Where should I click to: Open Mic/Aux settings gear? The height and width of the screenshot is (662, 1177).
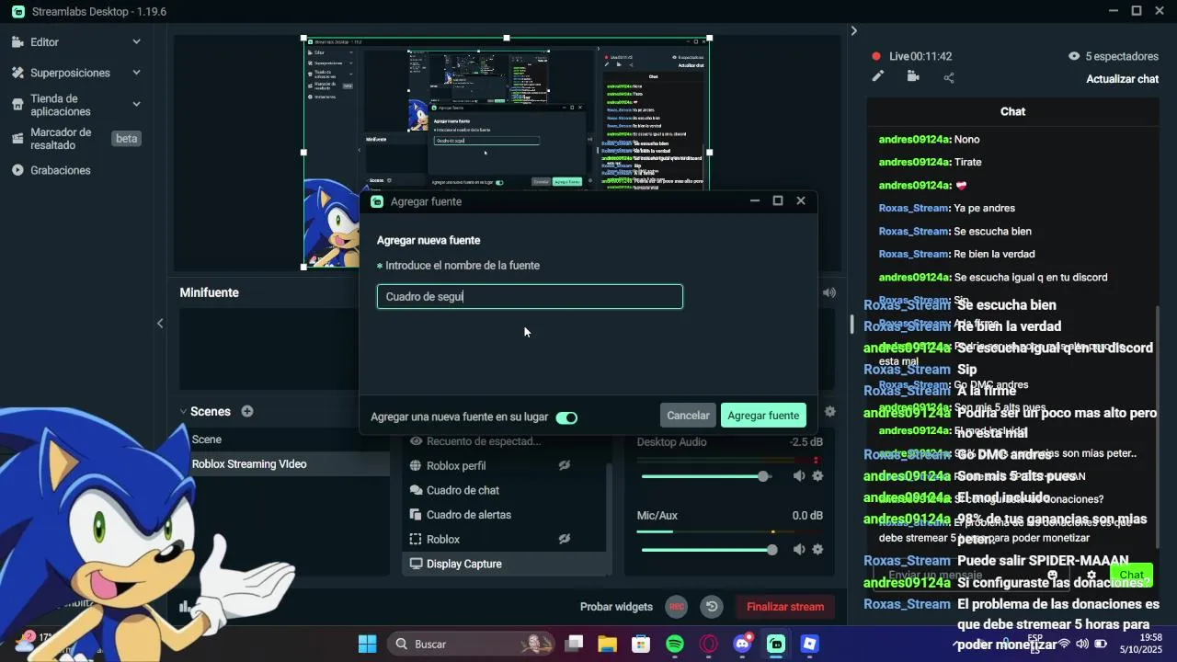(817, 550)
